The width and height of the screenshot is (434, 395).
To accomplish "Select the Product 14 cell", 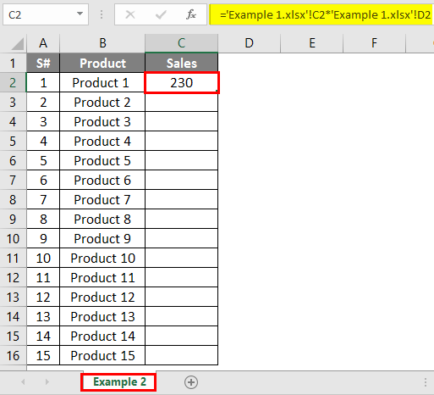I will (102, 336).
